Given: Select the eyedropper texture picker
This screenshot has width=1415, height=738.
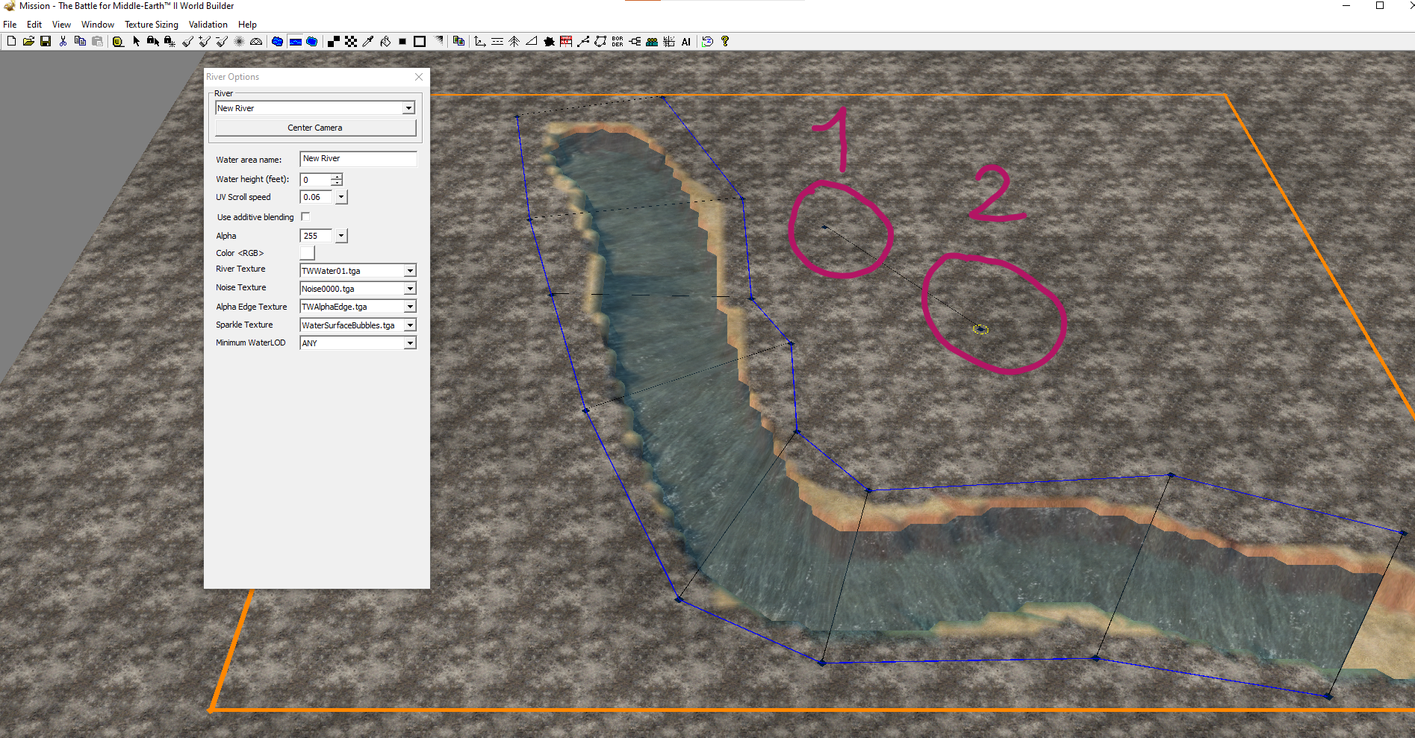Looking at the screenshot, I should (x=367, y=42).
